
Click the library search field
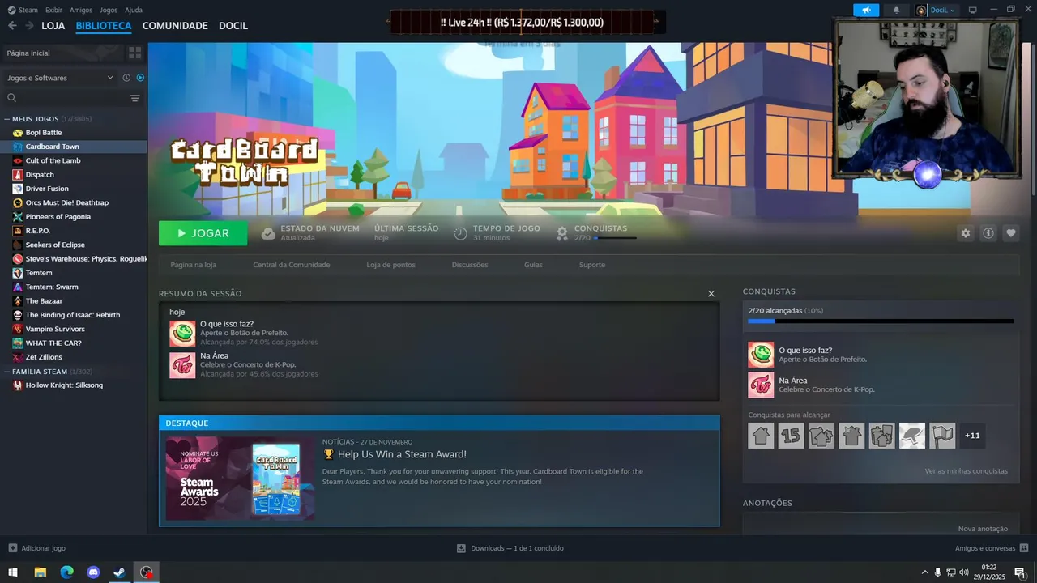click(73, 98)
